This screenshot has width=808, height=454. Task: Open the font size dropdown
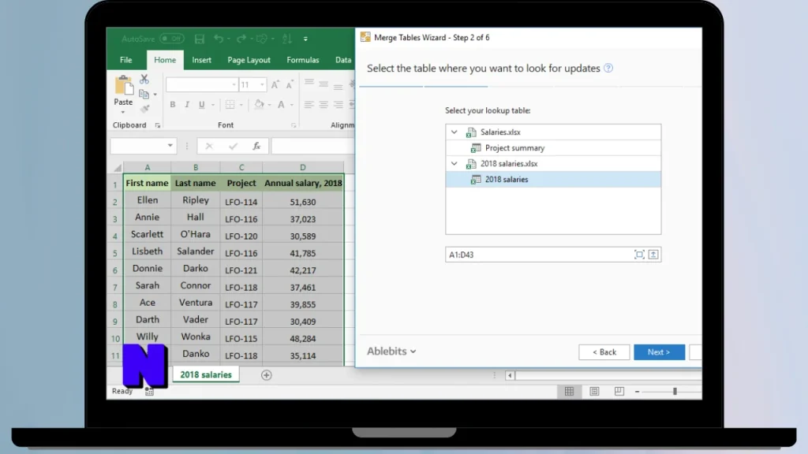tap(262, 84)
